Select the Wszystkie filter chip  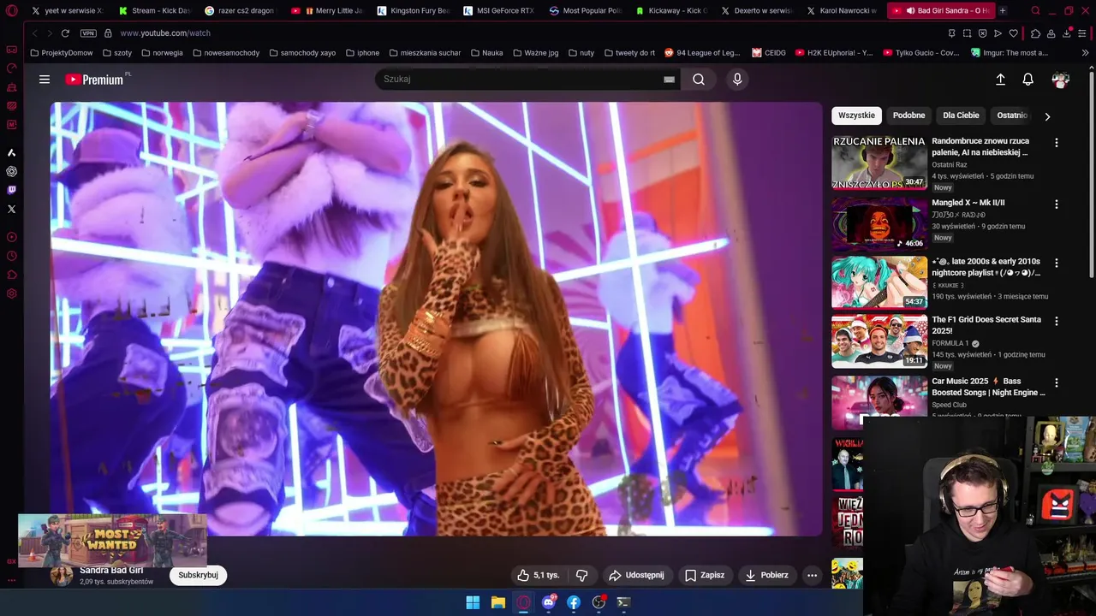(x=856, y=115)
